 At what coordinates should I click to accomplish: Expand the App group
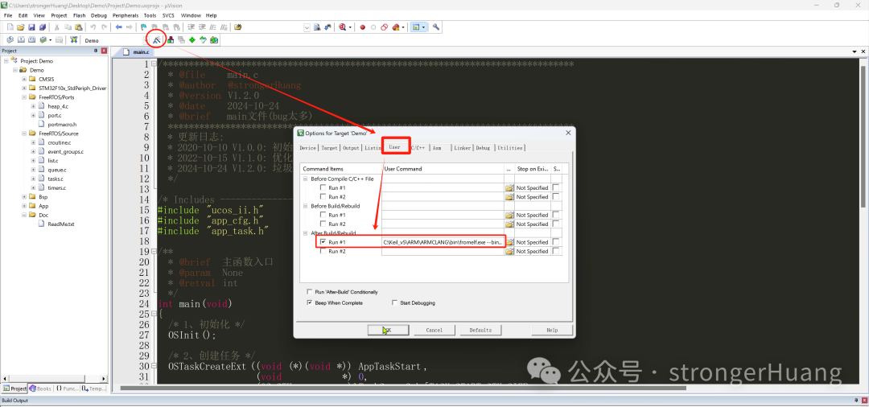click(24, 206)
